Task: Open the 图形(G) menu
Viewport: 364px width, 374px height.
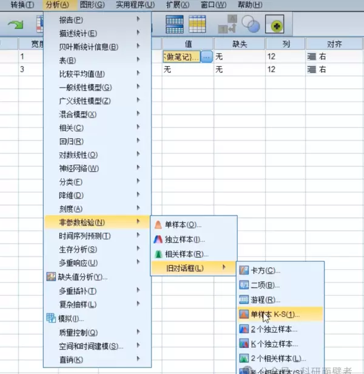Action: 92,5
